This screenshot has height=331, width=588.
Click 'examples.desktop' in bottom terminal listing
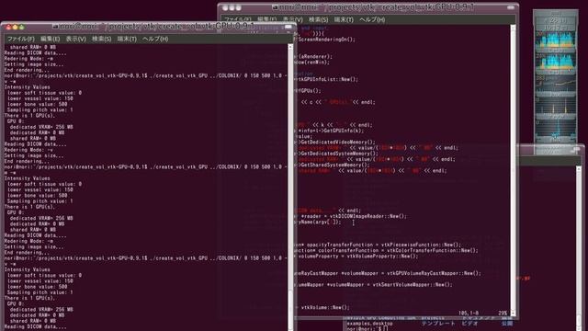(x=369, y=323)
